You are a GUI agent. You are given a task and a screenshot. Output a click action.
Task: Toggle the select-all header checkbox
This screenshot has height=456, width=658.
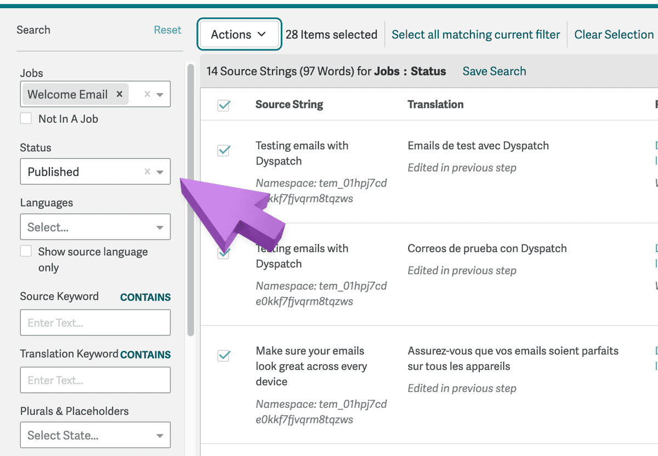[x=224, y=105]
